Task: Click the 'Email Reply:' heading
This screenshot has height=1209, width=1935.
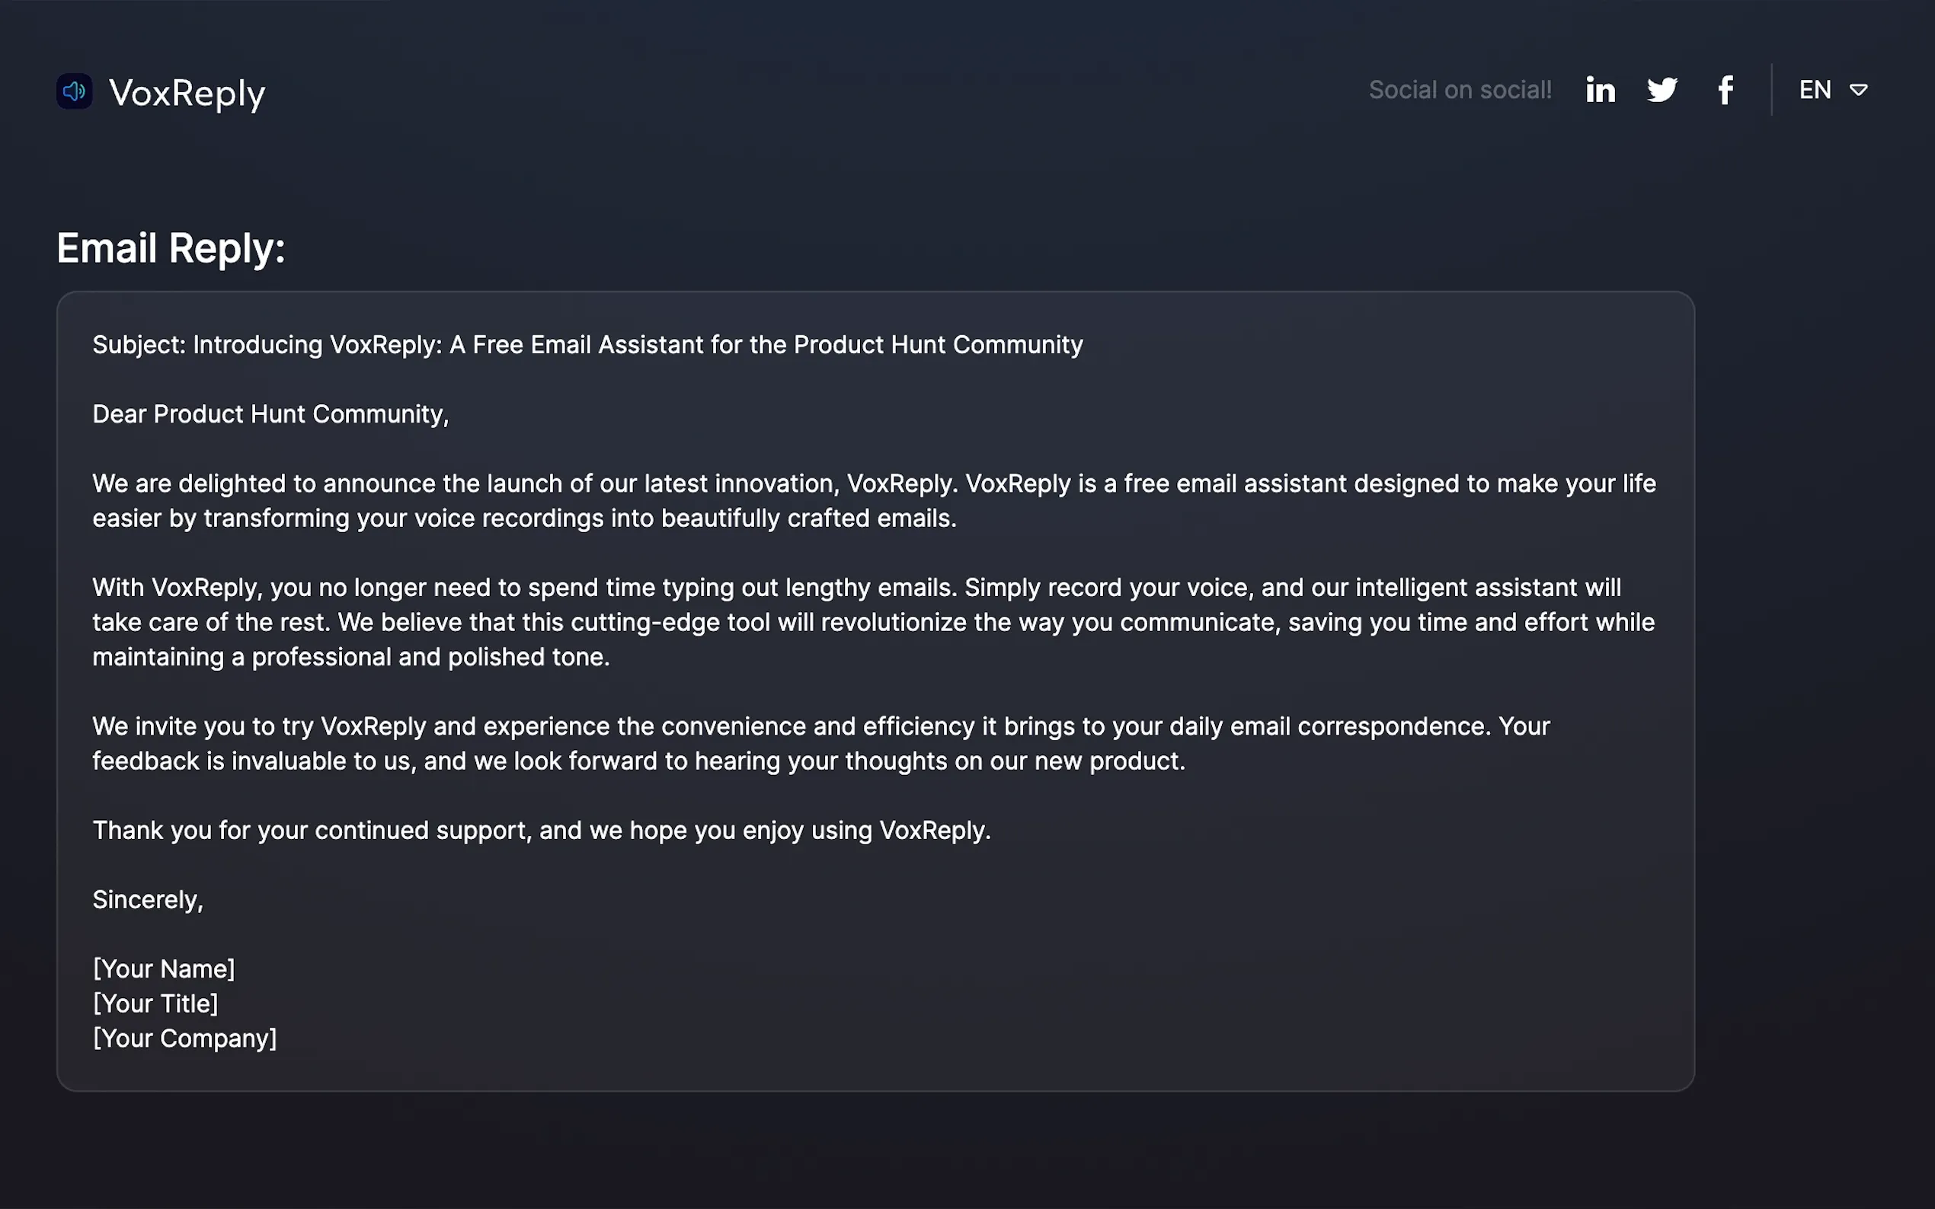Action: (x=171, y=248)
